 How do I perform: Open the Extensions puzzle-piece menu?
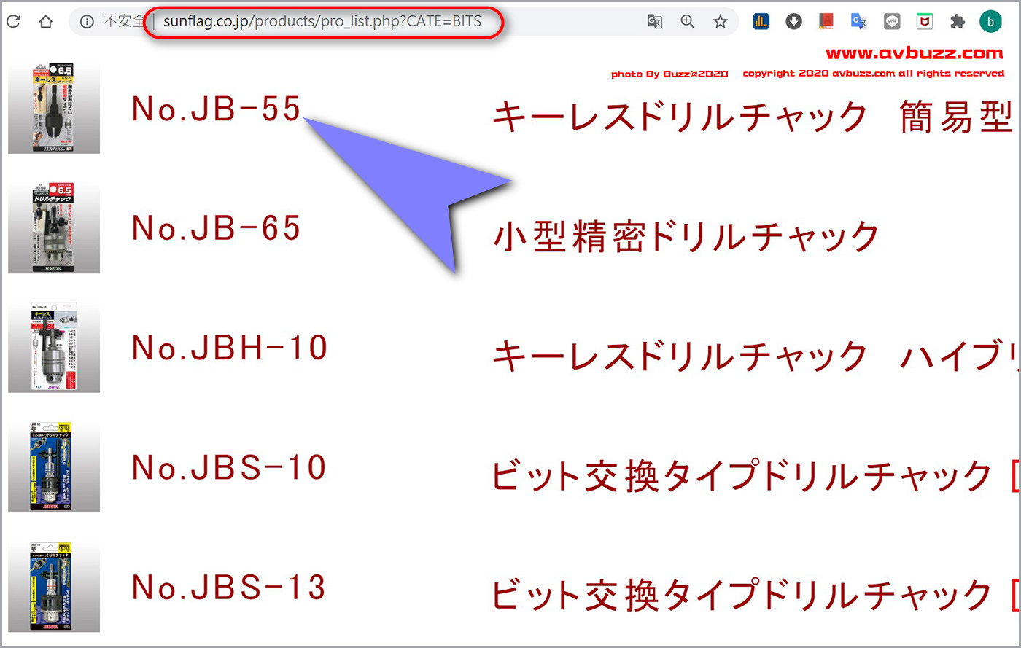958,22
